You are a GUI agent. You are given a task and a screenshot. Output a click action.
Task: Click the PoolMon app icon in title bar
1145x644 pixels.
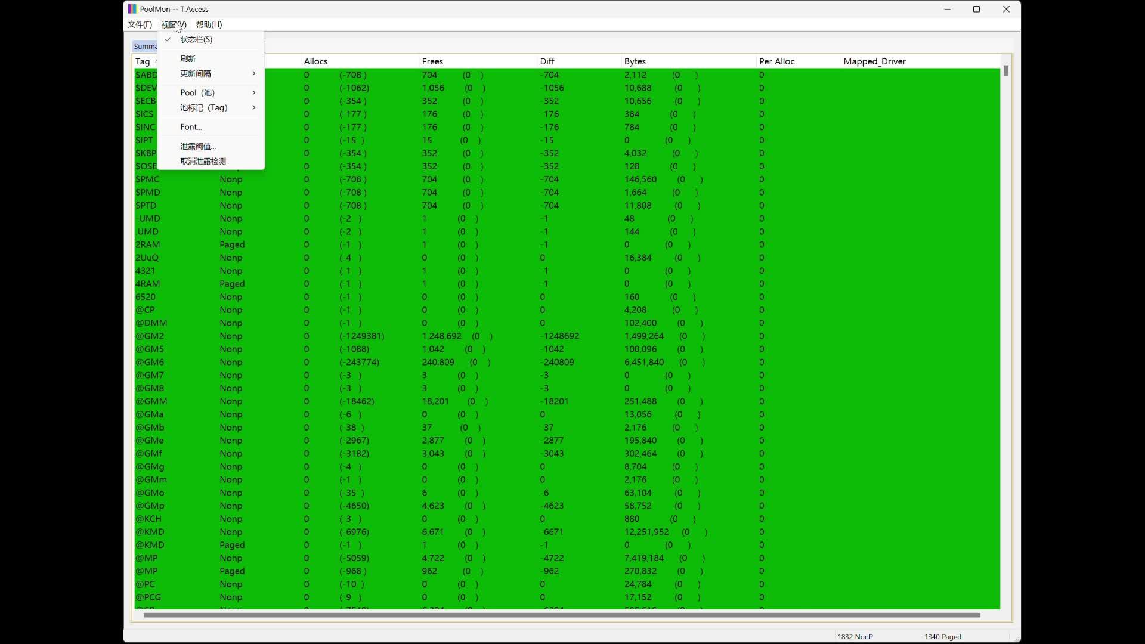tap(132, 9)
